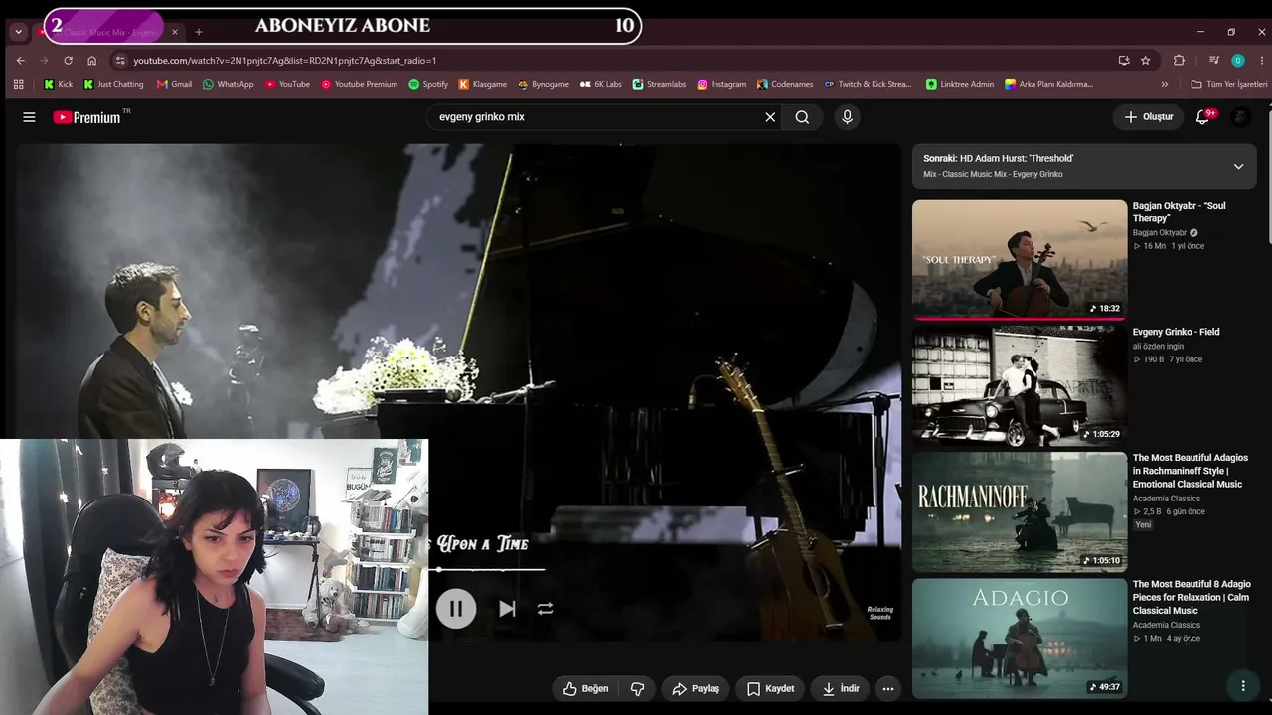1272x715 pixels.
Task: Download the video with İndir
Action: (x=841, y=688)
